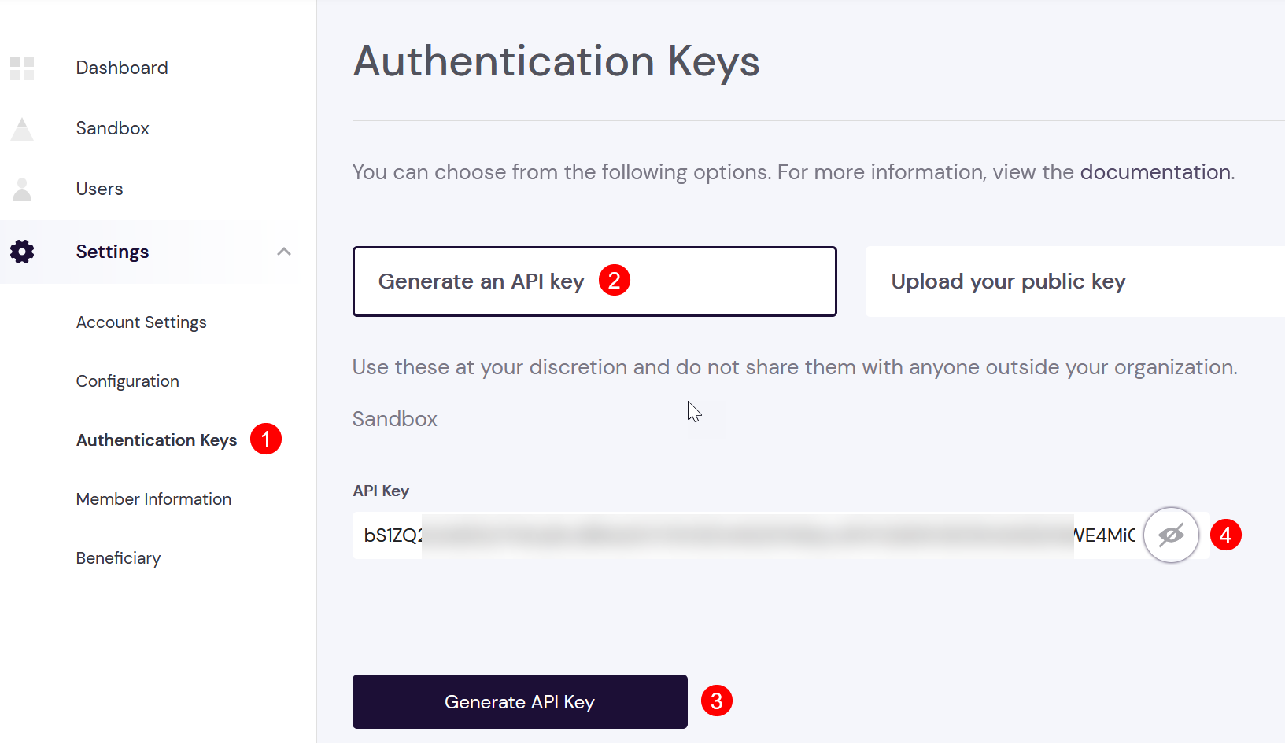
Task: Open Account Settings in sidebar
Action: (x=142, y=322)
